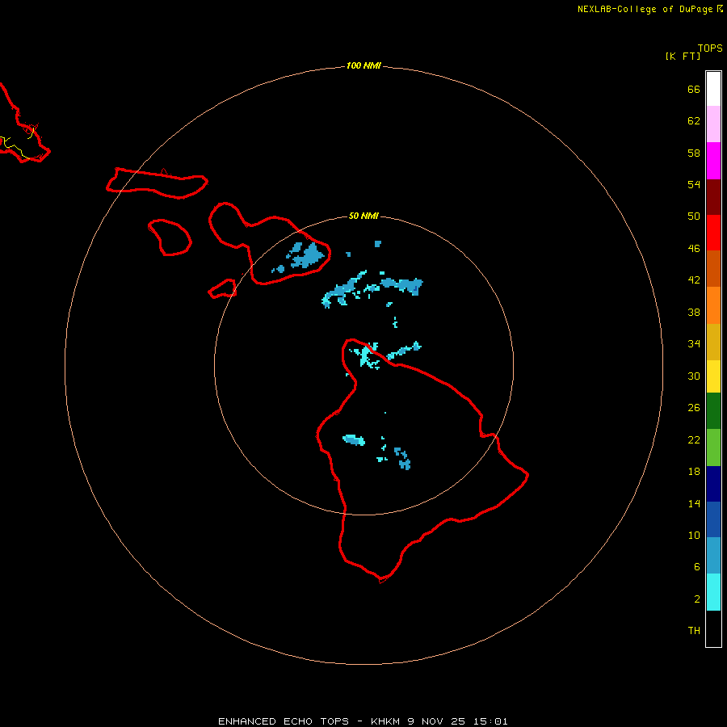Click the medium blue legend swatch

[713, 519]
